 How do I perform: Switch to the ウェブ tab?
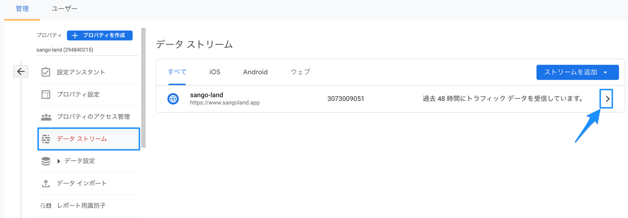[300, 72]
